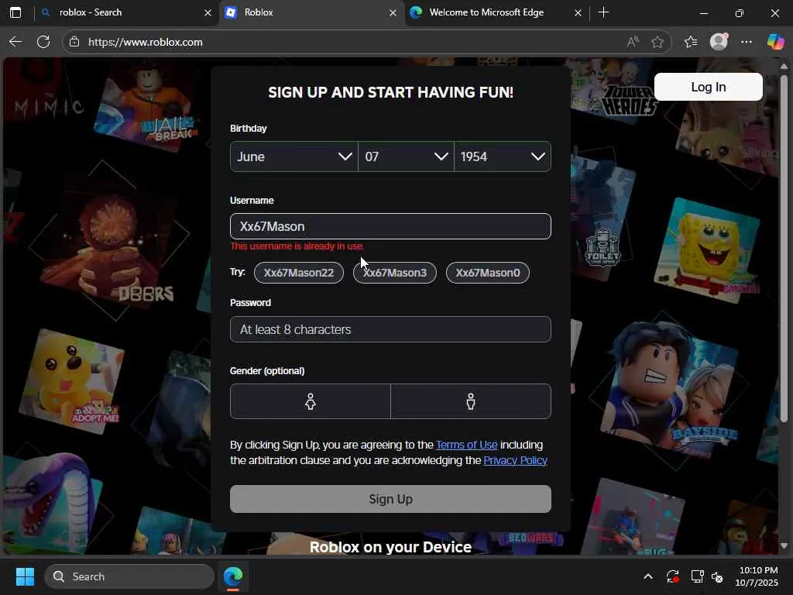
Task: Open Edge Settings and more menu
Action: pyautogui.click(x=747, y=42)
